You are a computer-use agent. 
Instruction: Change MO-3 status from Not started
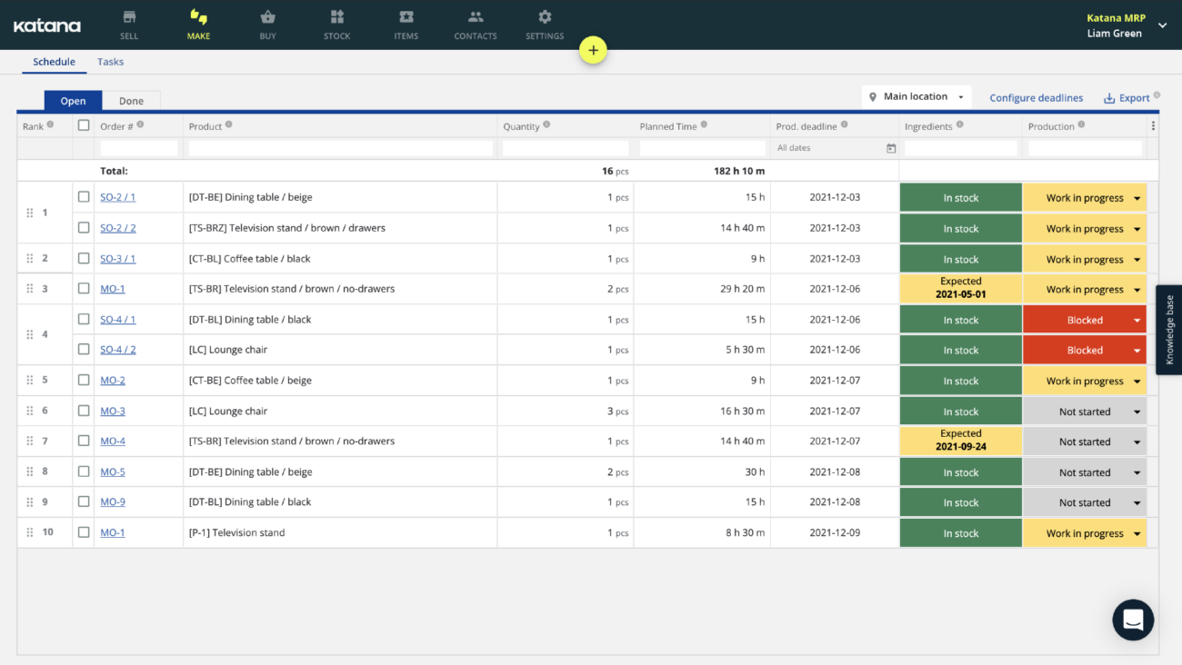(x=1084, y=411)
